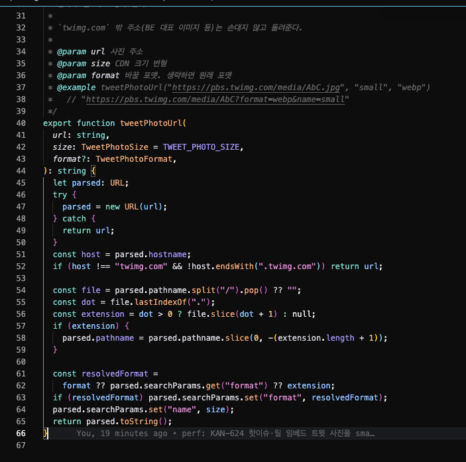
Task: Place cursor on the export keyword
Action: (57, 123)
